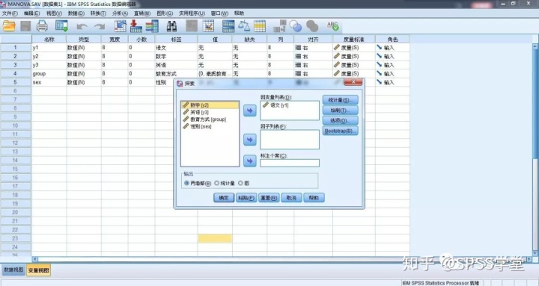Move variable into factor list with middle arrow

pyautogui.click(x=250, y=140)
